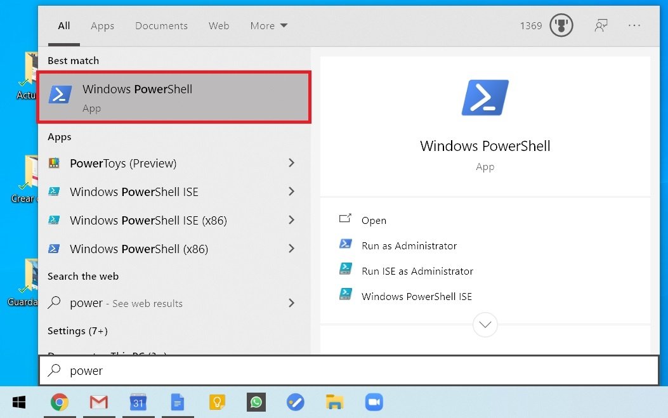Screen dimensions: 668x418
Task: Select the All search filter tab
Action: tap(64, 25)
